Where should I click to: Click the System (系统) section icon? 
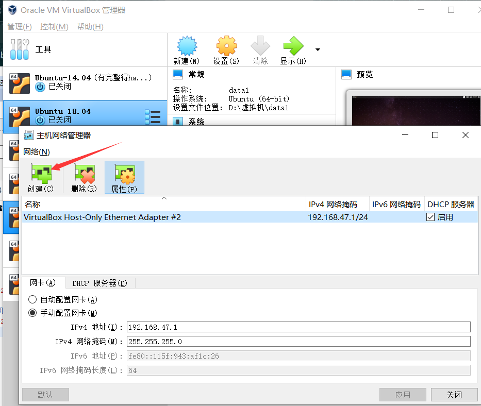click(178, 122)
